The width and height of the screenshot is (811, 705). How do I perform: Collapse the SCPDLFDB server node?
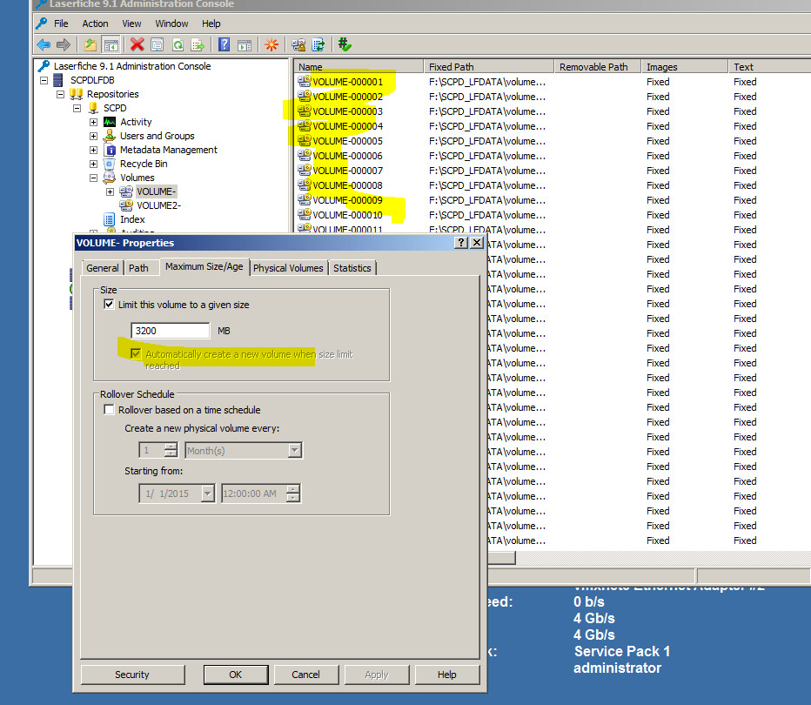[44, 80]
